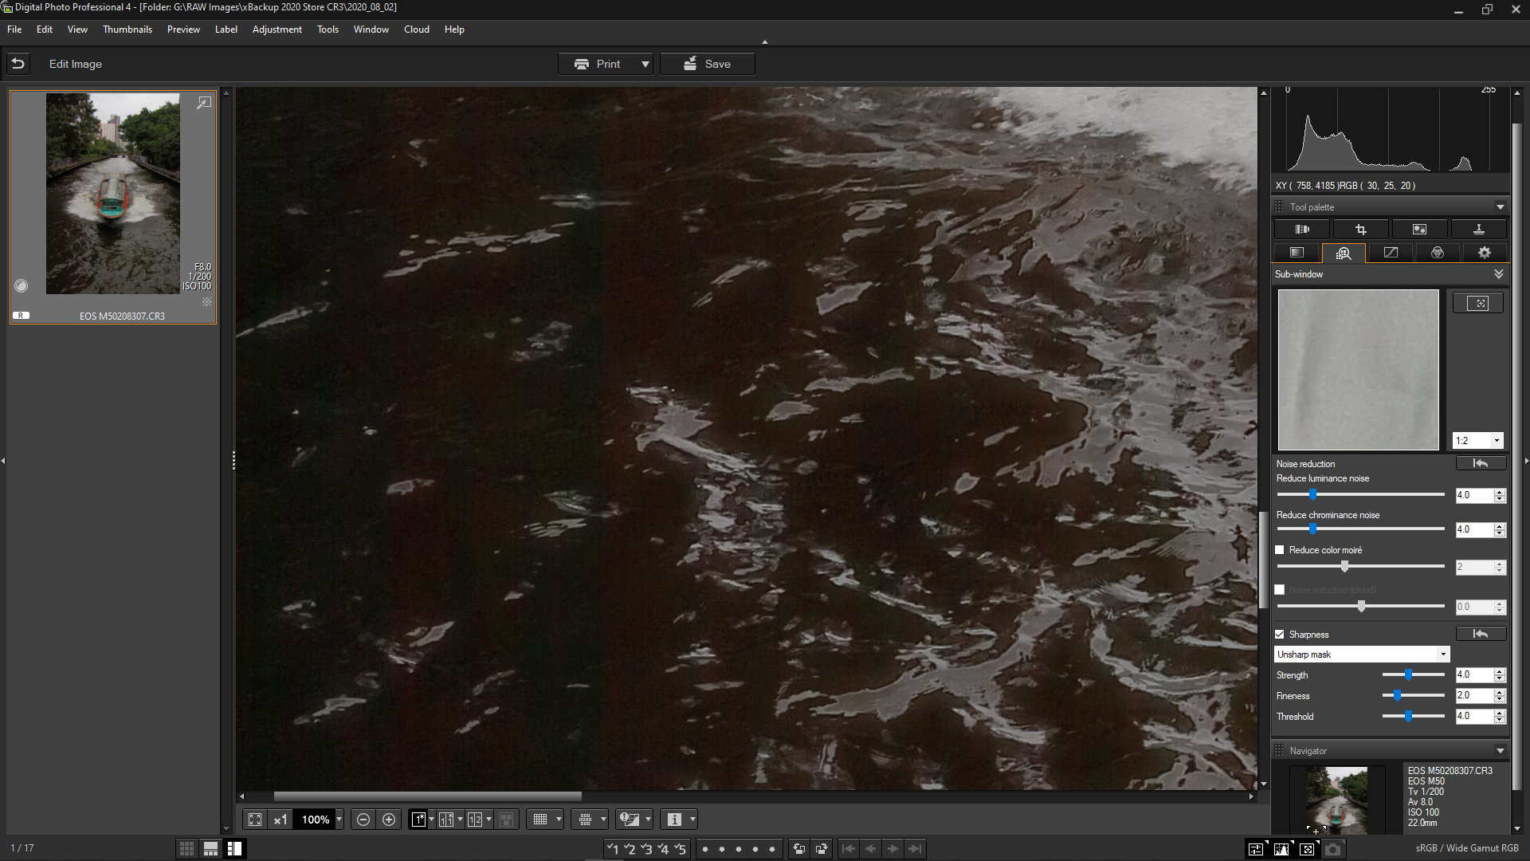Viewport: 1530px width, 861px height.
Task: Toggle the histogram display icon
Action: pos(1281,849)
